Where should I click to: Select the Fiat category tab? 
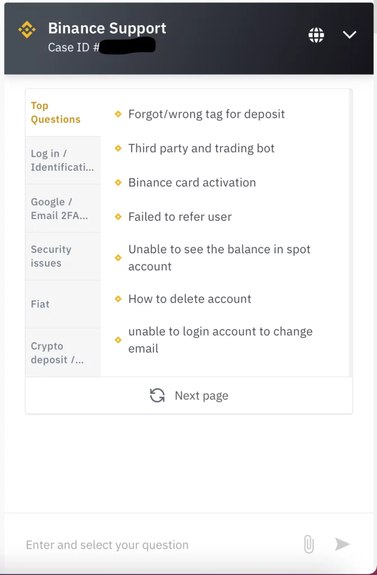click(x=40, y=304)
